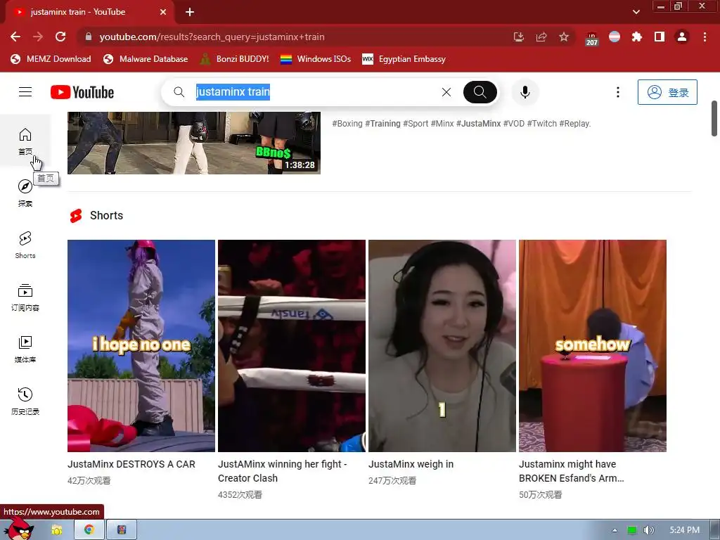Open the YouTube settings three-dot menu
The width and height of the screenshot is (720, 540).
click(617, 92)
